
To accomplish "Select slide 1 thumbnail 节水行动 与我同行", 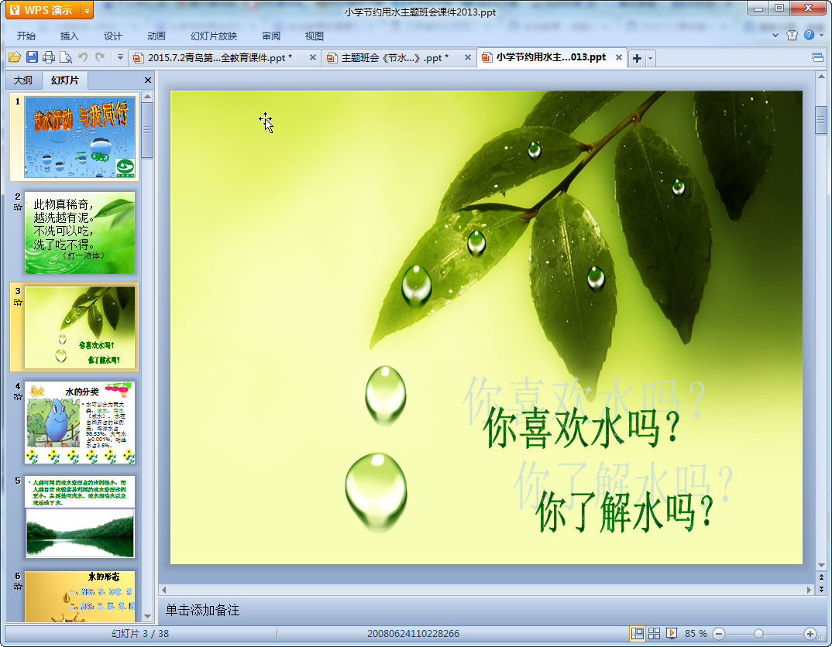I will 80,137.
